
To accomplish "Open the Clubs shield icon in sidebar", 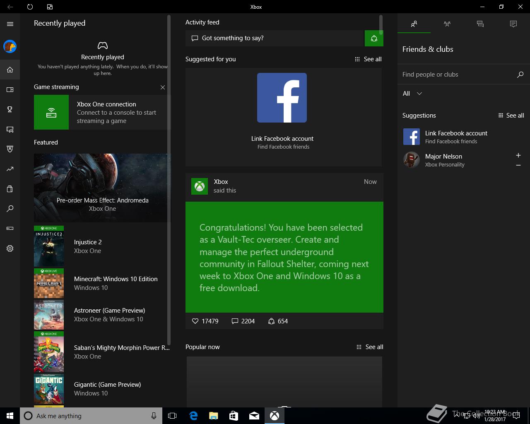I will point(10,149).
